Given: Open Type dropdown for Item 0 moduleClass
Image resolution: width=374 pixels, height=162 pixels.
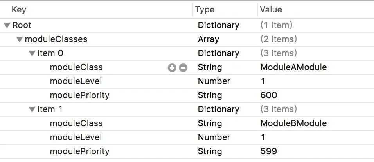Looking at the screenshot, I should pos(210,67).
